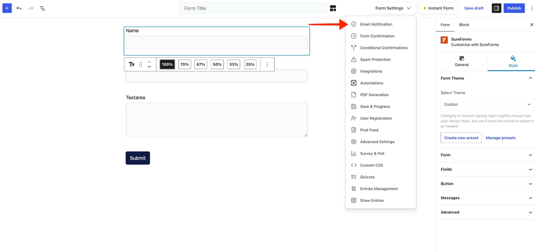Click the blue add block plus icon
The height and width of the screenshot is (252, 535).
click(x=7, y=8)
